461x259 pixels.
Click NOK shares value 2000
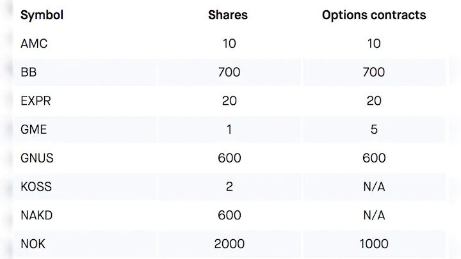point(229,244)
